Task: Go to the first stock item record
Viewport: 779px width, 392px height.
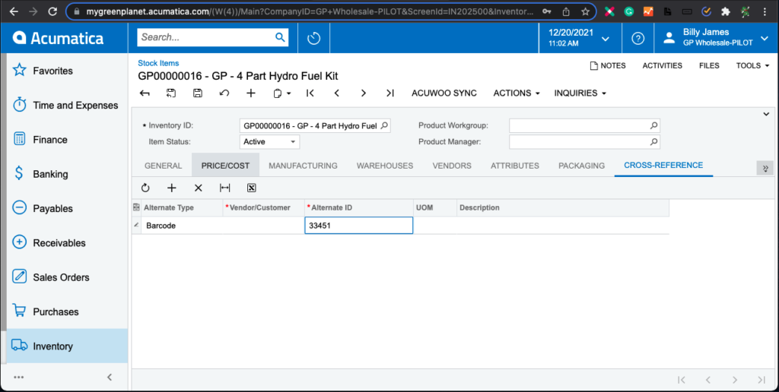Action: [310, 93]
